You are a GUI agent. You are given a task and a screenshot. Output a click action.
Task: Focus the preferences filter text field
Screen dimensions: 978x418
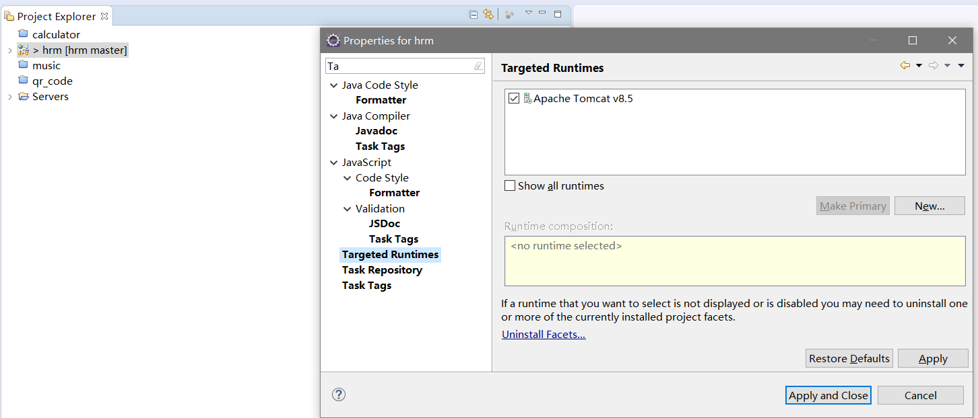397,66
